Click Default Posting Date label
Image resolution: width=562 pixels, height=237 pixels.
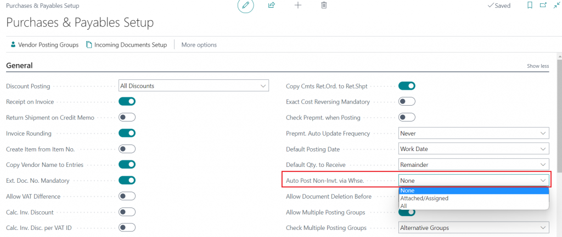click(313, 149)
